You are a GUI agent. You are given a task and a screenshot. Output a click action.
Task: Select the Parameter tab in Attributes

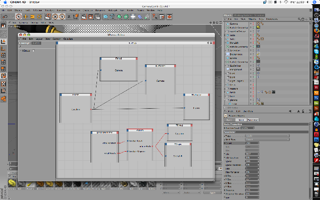click(x=253, y=120)
